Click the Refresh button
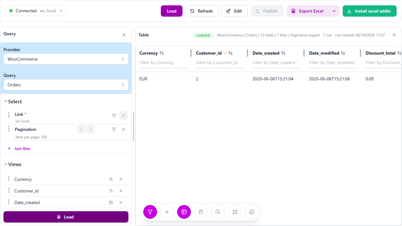The height and width of the screenshot is (226, 402). pos(202,11)
